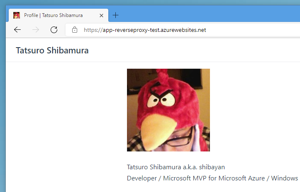Open a new tab with the plus button
The image size is (300, 192).
[116, 15]
